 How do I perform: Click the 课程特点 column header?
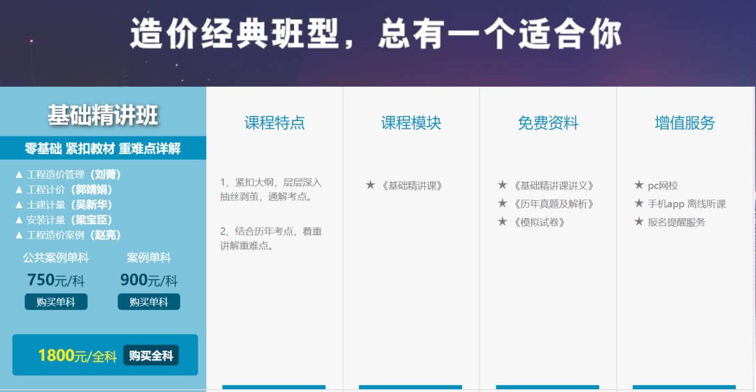pos(274,123)
